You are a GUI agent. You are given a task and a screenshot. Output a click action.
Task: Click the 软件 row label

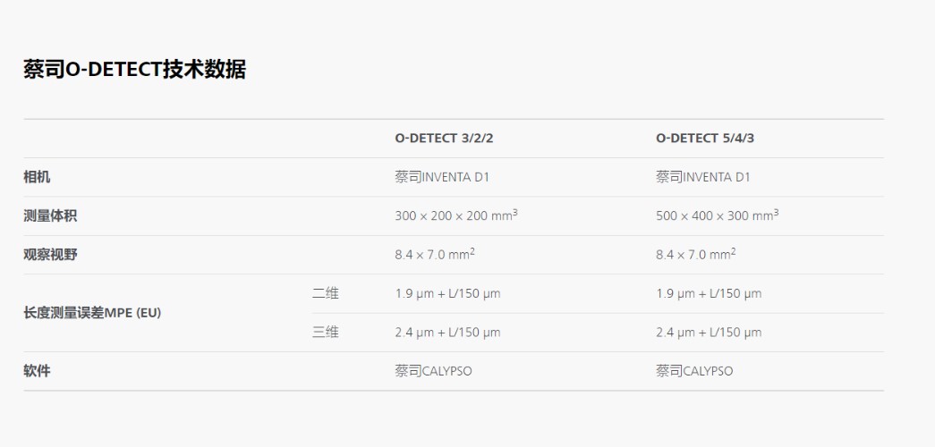[37, 371]
